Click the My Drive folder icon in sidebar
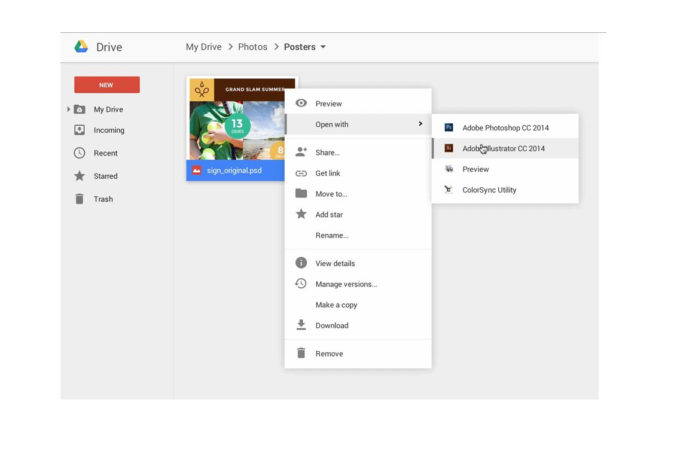 [x=80, y=109]
